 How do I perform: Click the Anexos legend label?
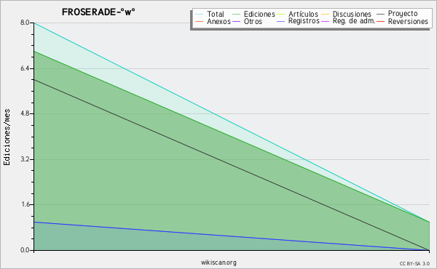coord(219,21)
